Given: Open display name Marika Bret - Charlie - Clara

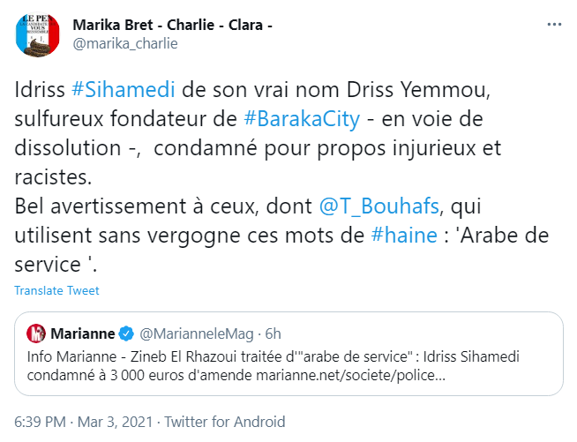Looking at the screenshot, I should click(x=172, y=24).
